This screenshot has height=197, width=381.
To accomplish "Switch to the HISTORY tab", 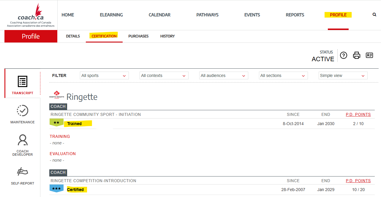I will (x=167, y=36).
